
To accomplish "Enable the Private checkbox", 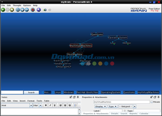I will click(x=151, y=102).
